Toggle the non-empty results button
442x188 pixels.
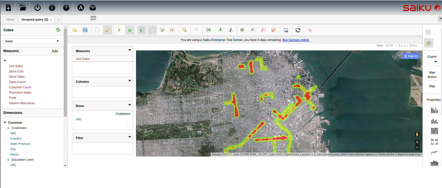pos(152,30)
